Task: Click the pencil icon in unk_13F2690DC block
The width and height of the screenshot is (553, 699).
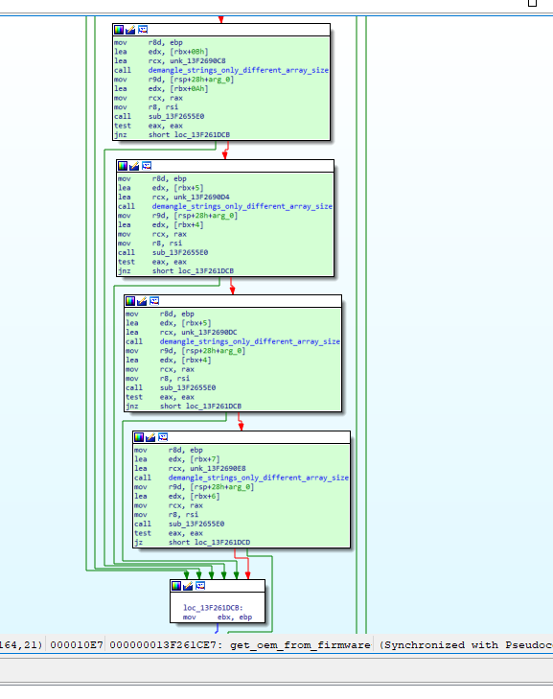Action: 142,301
